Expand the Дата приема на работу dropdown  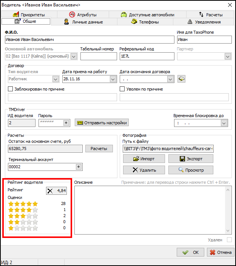coord(113,79)
